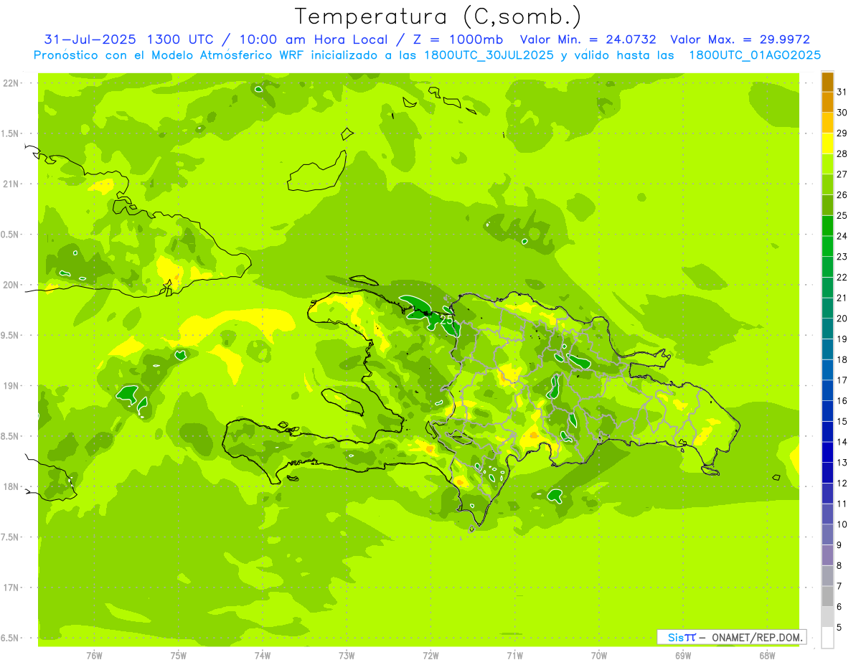This screenshot has height=665, width=861.
Task: Click the '75W' longitude label
Action: tap(179, 656)
